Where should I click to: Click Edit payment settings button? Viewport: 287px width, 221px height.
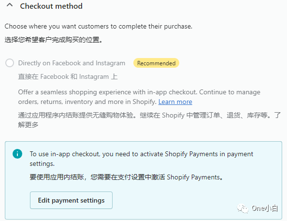click(x=71, y=200)
